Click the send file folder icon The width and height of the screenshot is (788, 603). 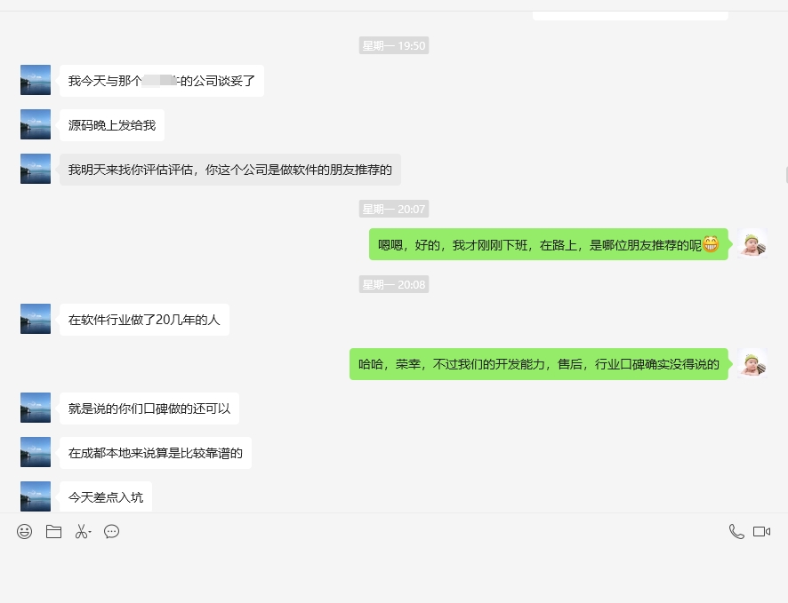pos(53,532)
